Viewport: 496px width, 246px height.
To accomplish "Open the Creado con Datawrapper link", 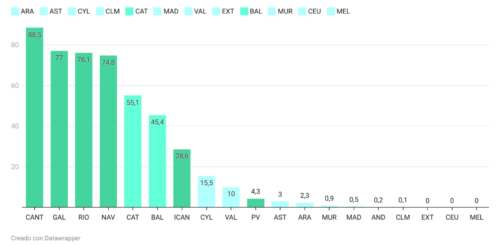I will (x=46, y=238).
